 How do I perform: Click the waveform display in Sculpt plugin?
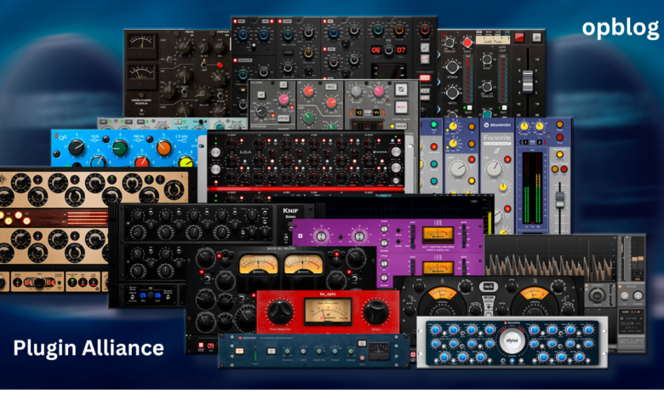pos(551,257)
